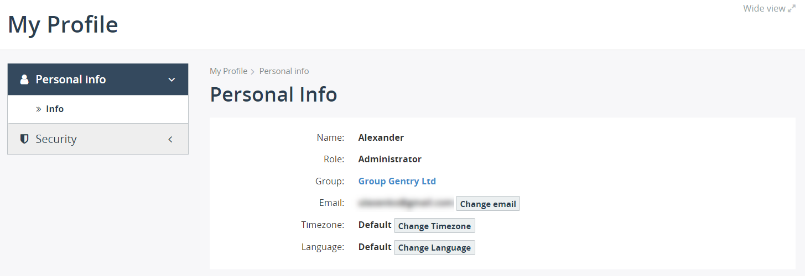Click the Personal Info page heading
805x276 pixels.
(x=273, y=94)
